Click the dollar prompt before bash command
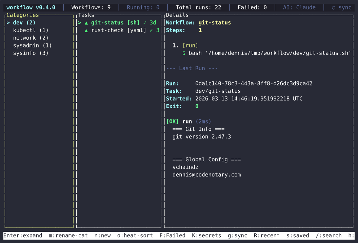This screenshot has width=358, height=243. tap(184, 53)
